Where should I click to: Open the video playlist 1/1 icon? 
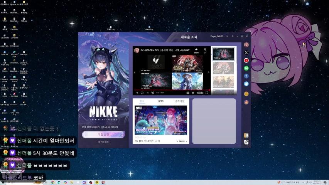[x=205, y=50]
